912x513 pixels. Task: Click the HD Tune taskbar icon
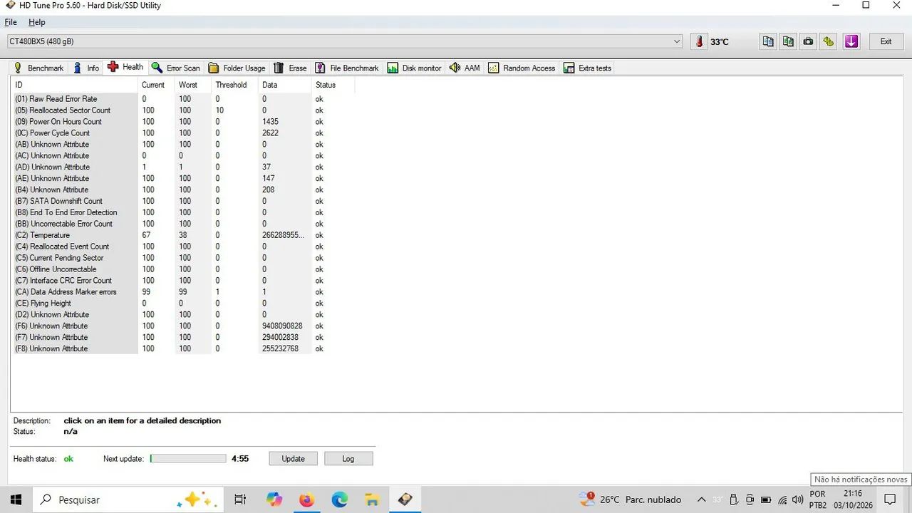(405, 499)
